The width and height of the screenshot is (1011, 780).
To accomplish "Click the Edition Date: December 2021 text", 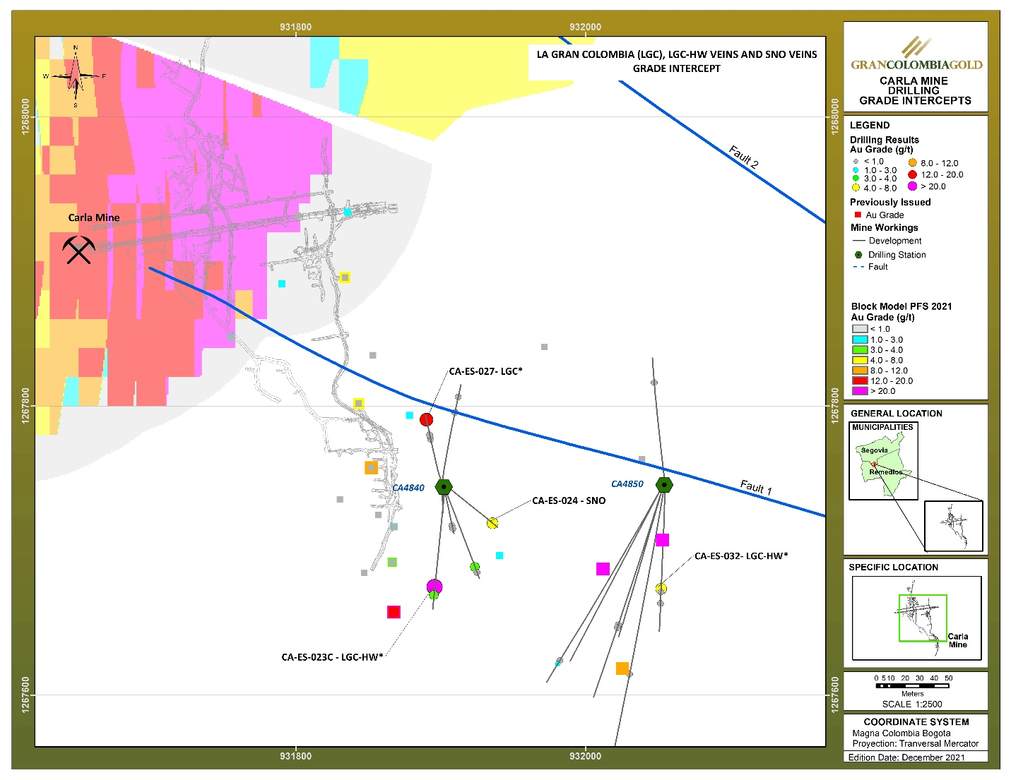I will [906, 757].
